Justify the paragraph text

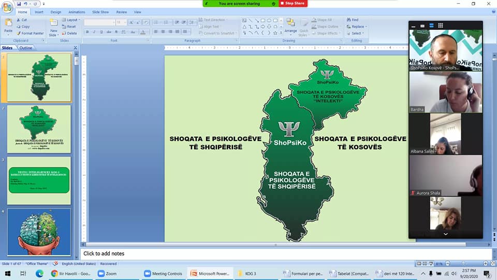pos(177,32)
